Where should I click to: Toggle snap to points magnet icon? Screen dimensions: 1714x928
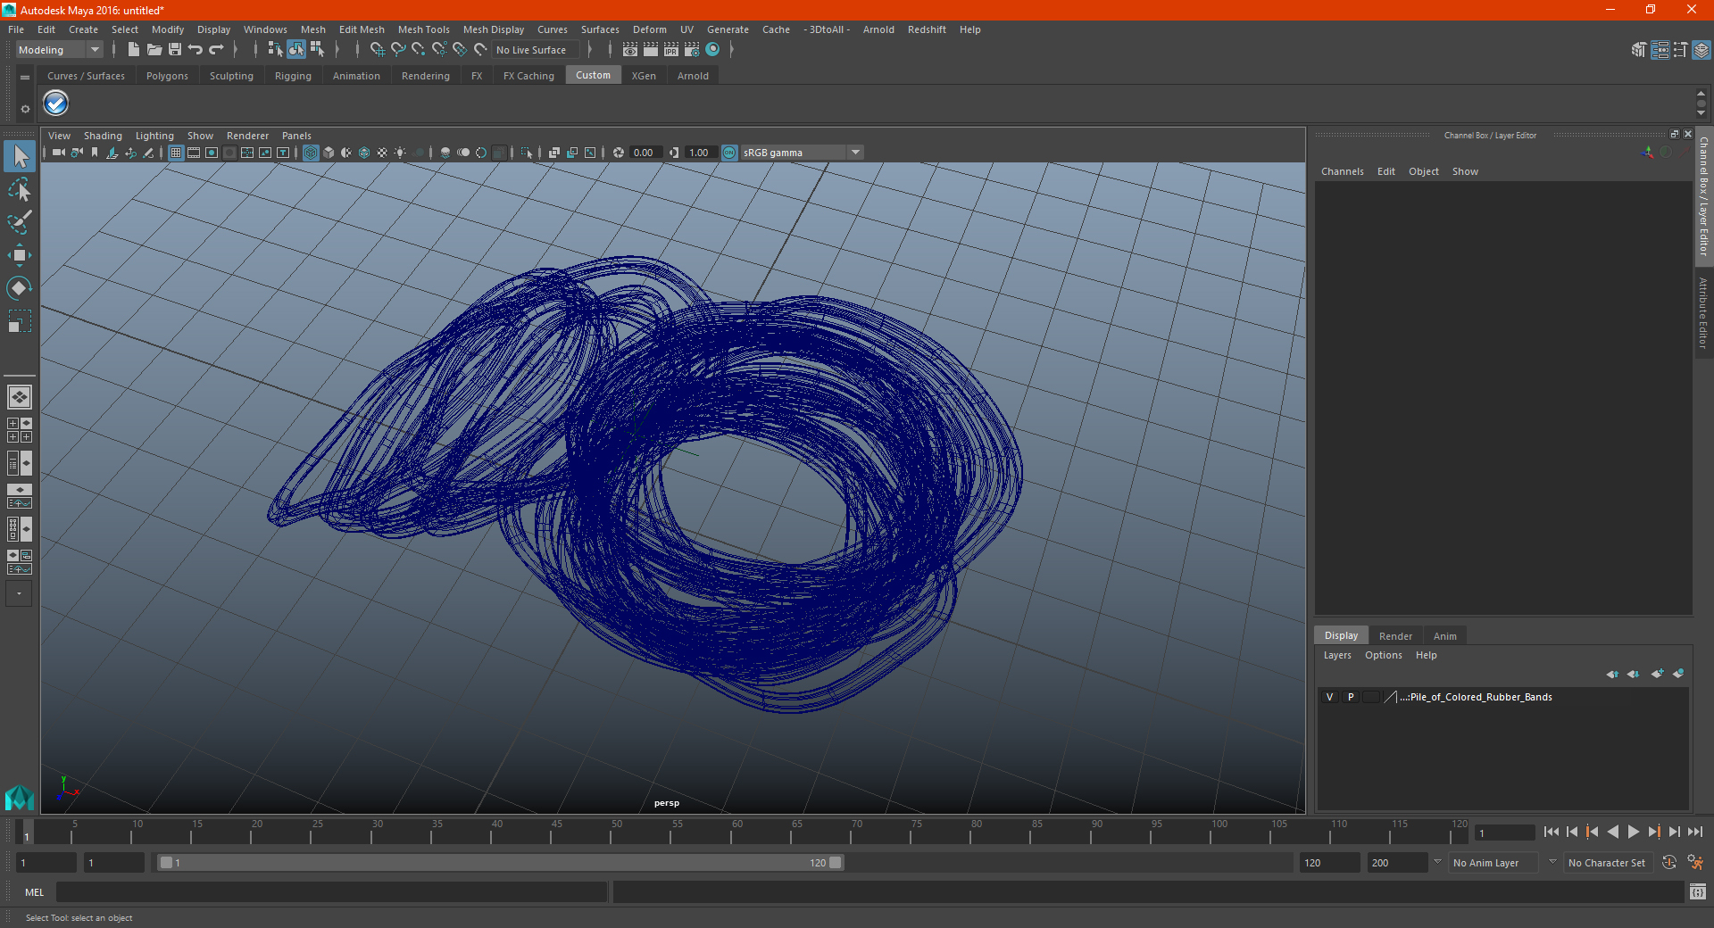tap(419, 50)
